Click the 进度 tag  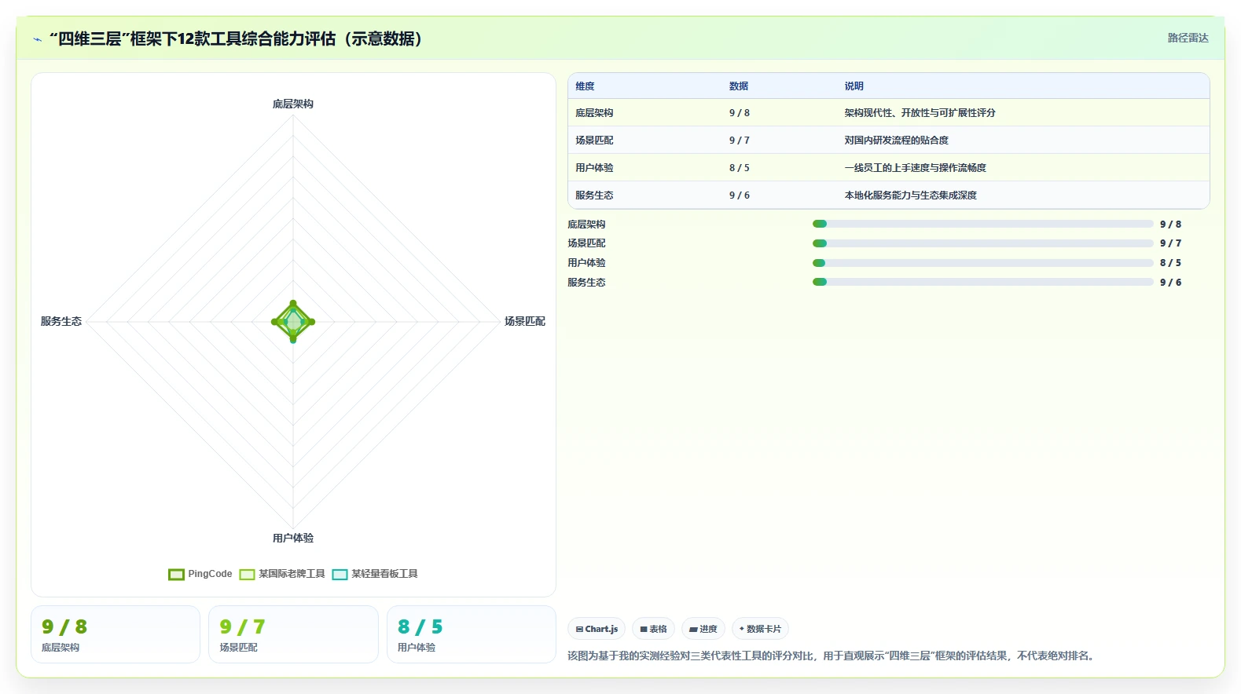click(703, 629)
